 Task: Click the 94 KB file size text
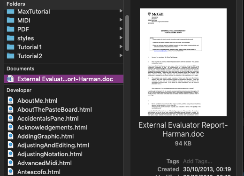[183, 144]
